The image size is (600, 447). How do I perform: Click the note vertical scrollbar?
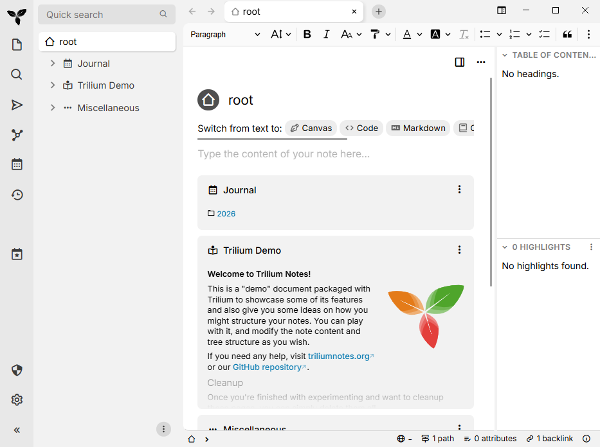(x=491, y=182)
